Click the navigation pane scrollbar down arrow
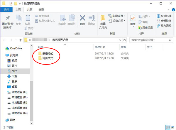176x130 pixels. coord(32,123)
